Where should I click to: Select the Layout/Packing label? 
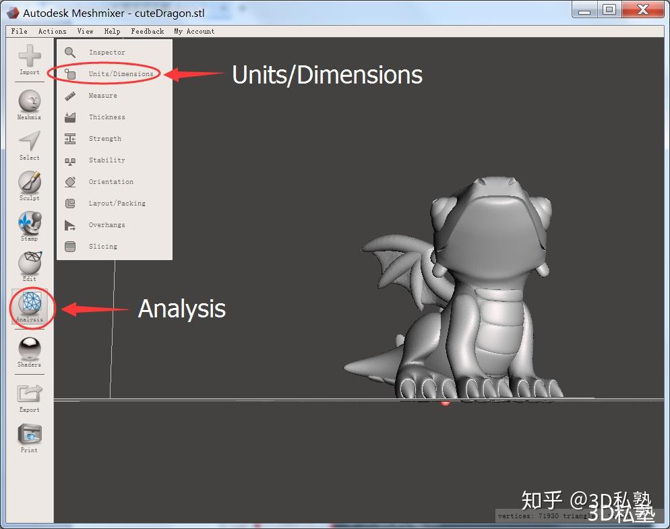pyautogui.click(x=117, y=204)
